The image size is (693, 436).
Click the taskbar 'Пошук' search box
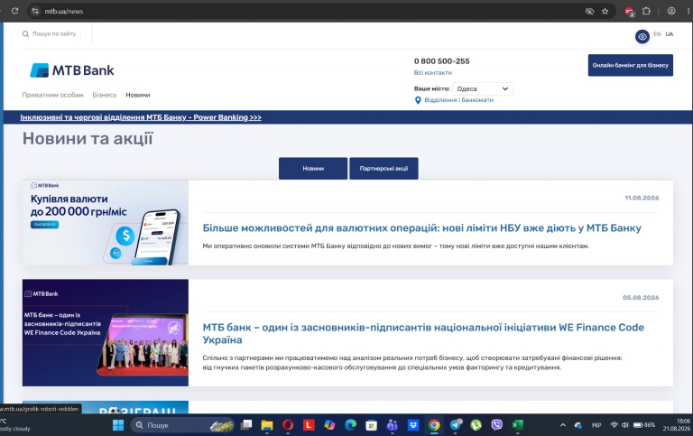pos(182,425)
